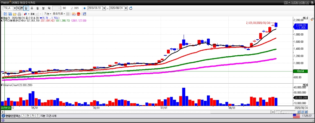Click the paint bucket icon beside the price axis

312,19
